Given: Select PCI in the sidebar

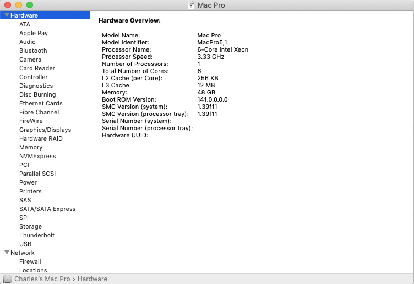Looking at the screenshot, I should tap(24, 165).
